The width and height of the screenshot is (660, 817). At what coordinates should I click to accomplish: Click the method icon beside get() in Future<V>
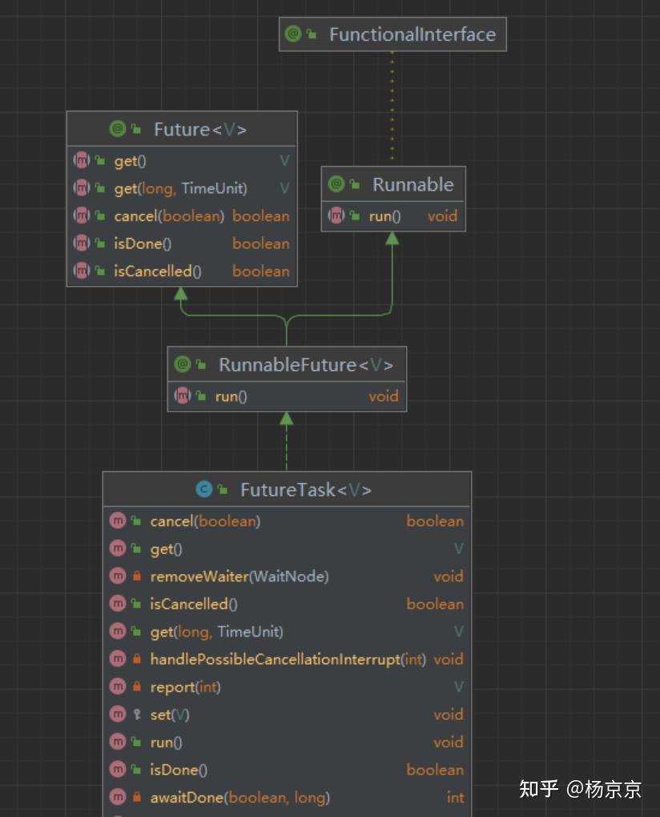tap(80, 161)
